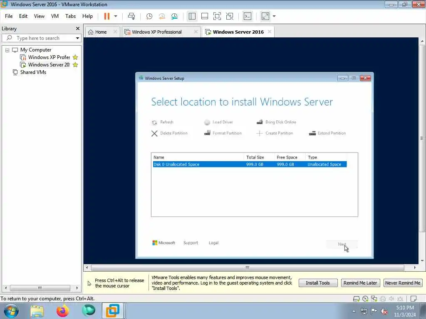Viewport: 426px width, 319px height.
Task: Close the Windows Server 2016 tab
Action: (270, 32)
